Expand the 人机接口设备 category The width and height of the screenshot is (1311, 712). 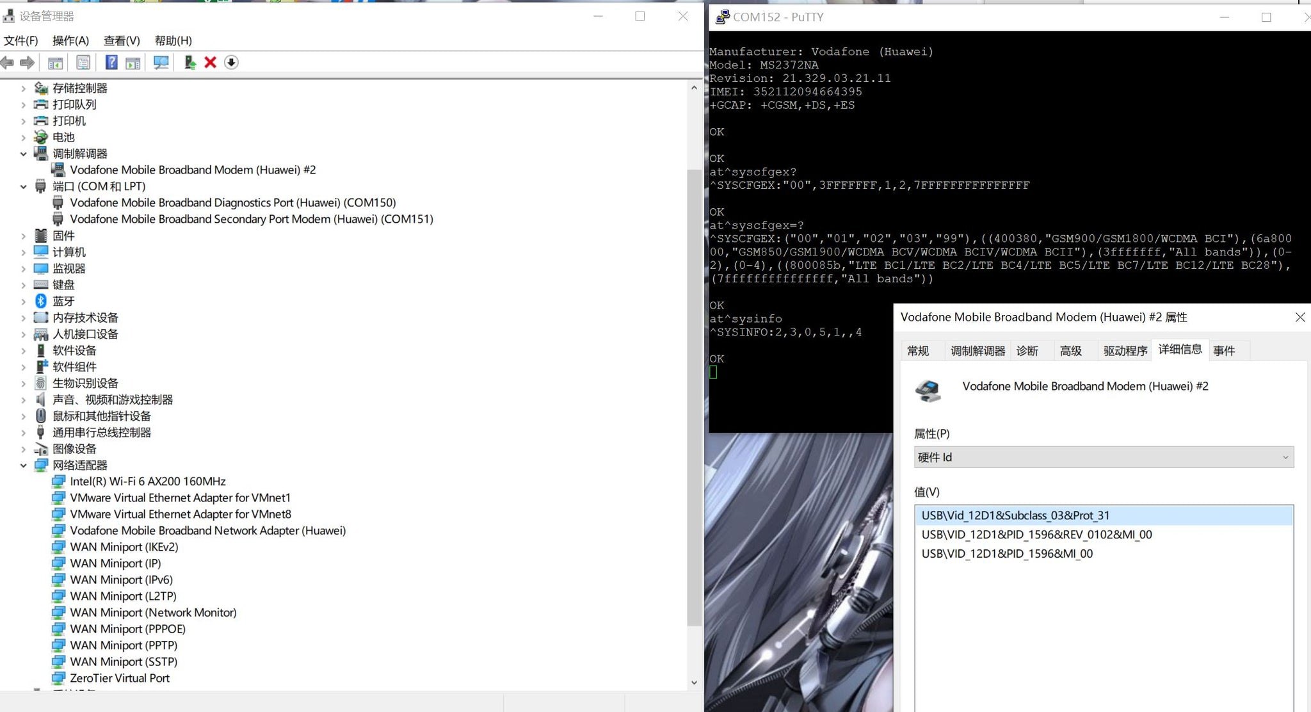click(x=24, y=334)
